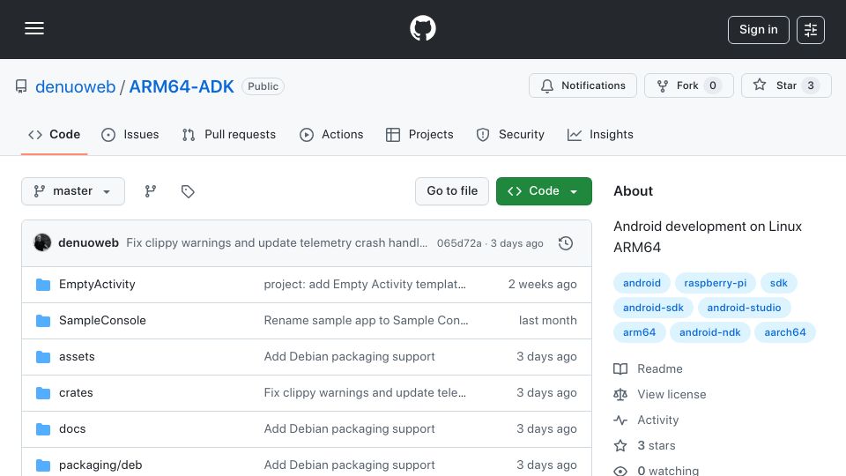Click the Activity pulse icon
846x476 pixels.
click(620, 420)
